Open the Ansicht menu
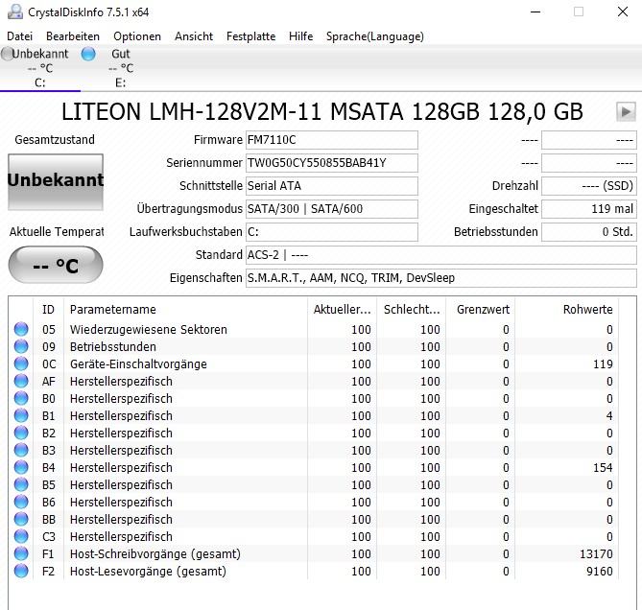Screen dimensions: 642x610 (194, 36)
